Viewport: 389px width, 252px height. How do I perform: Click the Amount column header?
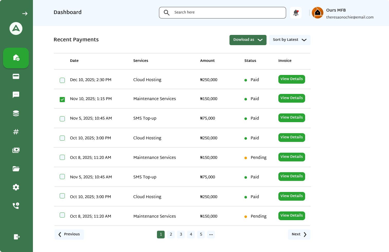[207, 61]
